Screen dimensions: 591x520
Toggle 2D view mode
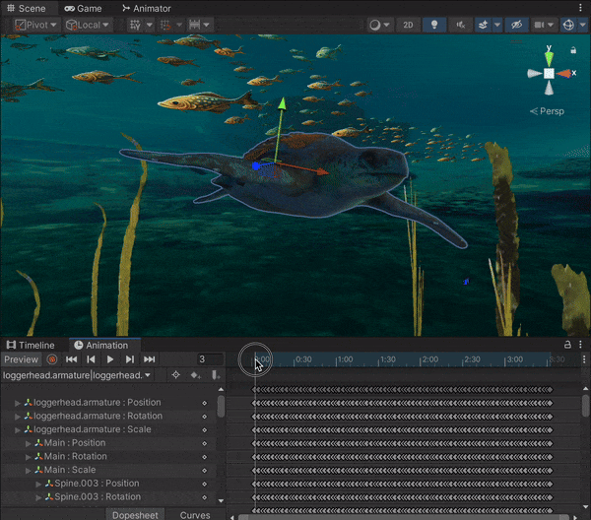point(408,25)
